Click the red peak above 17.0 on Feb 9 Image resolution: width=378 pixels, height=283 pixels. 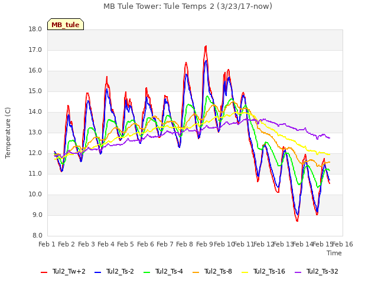(x=206, y=47)
